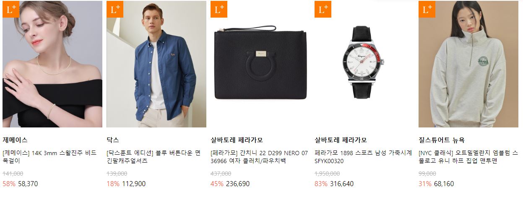Open 14K 3mm 스왈진주 비드 목걸이 product title
523x218 pixels.
[x=50, y=157]
